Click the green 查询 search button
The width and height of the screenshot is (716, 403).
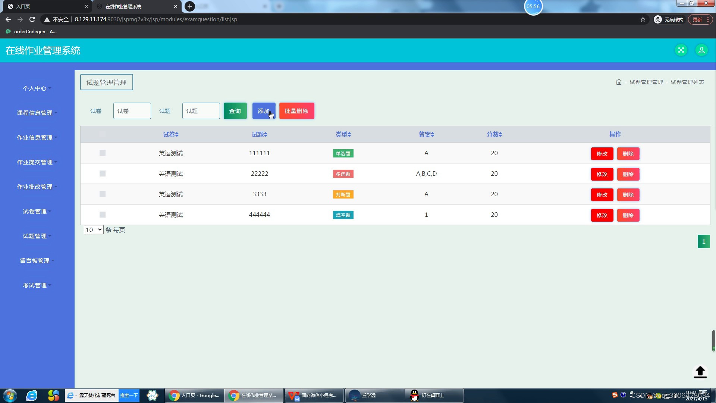click(x=235, y=111)
